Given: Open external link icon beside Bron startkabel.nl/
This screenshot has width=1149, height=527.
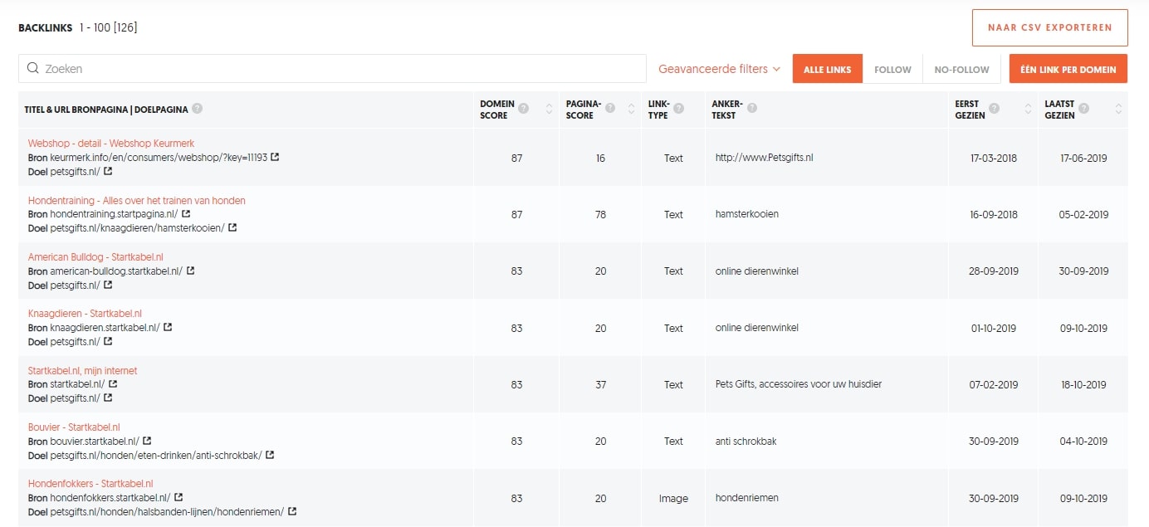Looking at the screenshot, I should point(113,383).
